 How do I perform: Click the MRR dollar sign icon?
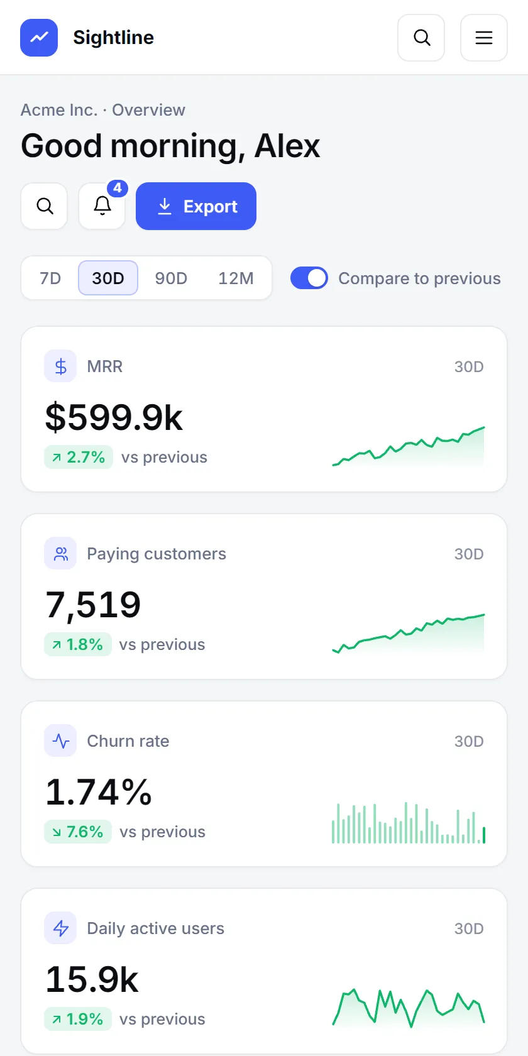pyautogui.click(x=60, y=366)
